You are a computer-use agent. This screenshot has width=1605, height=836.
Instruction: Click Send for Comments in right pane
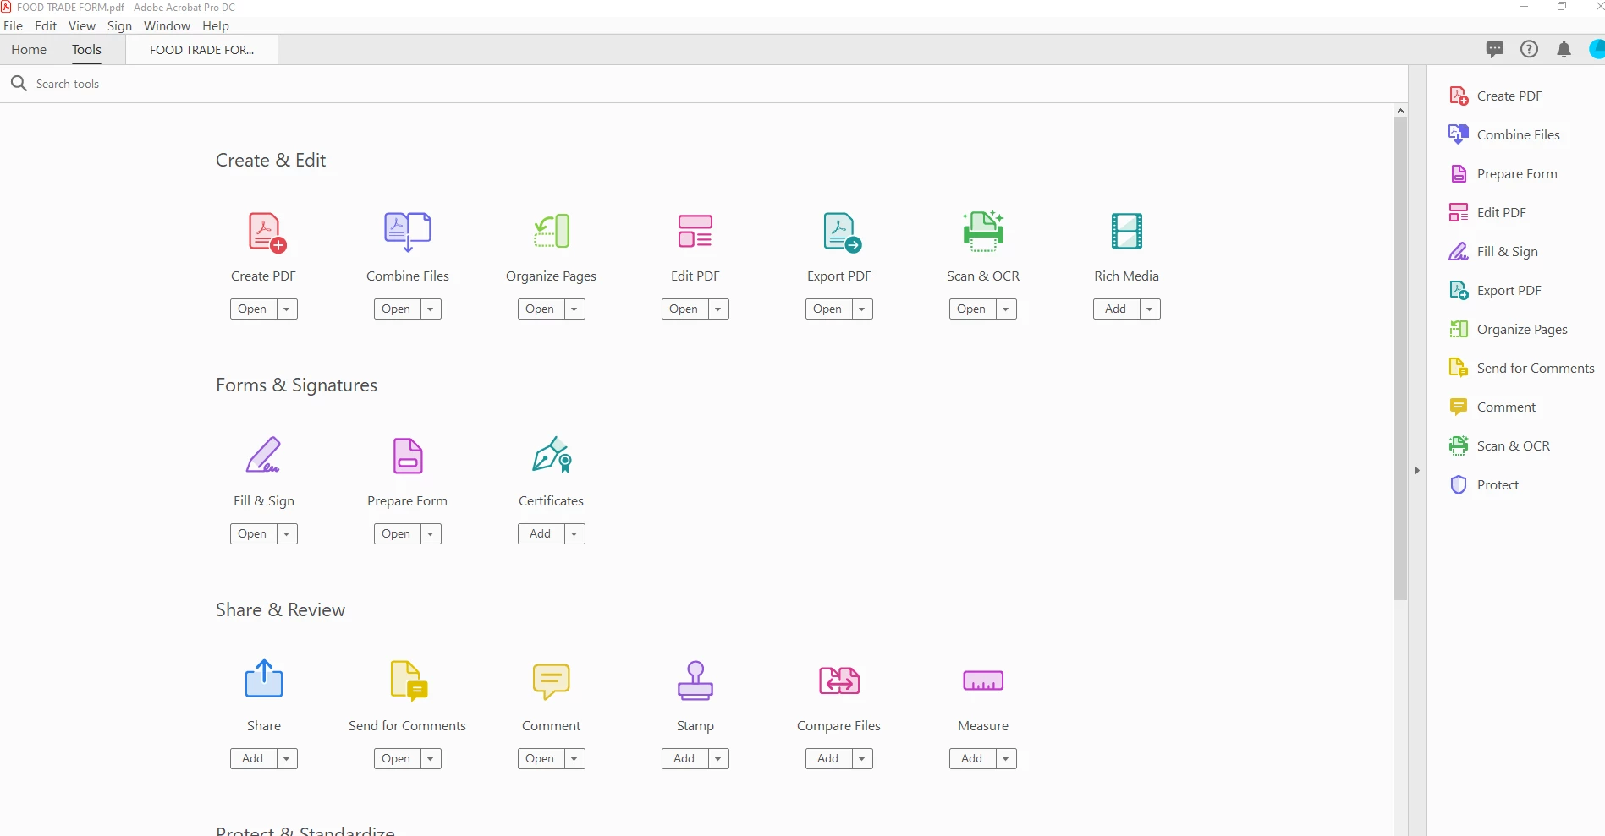[x=1522, y=368]
